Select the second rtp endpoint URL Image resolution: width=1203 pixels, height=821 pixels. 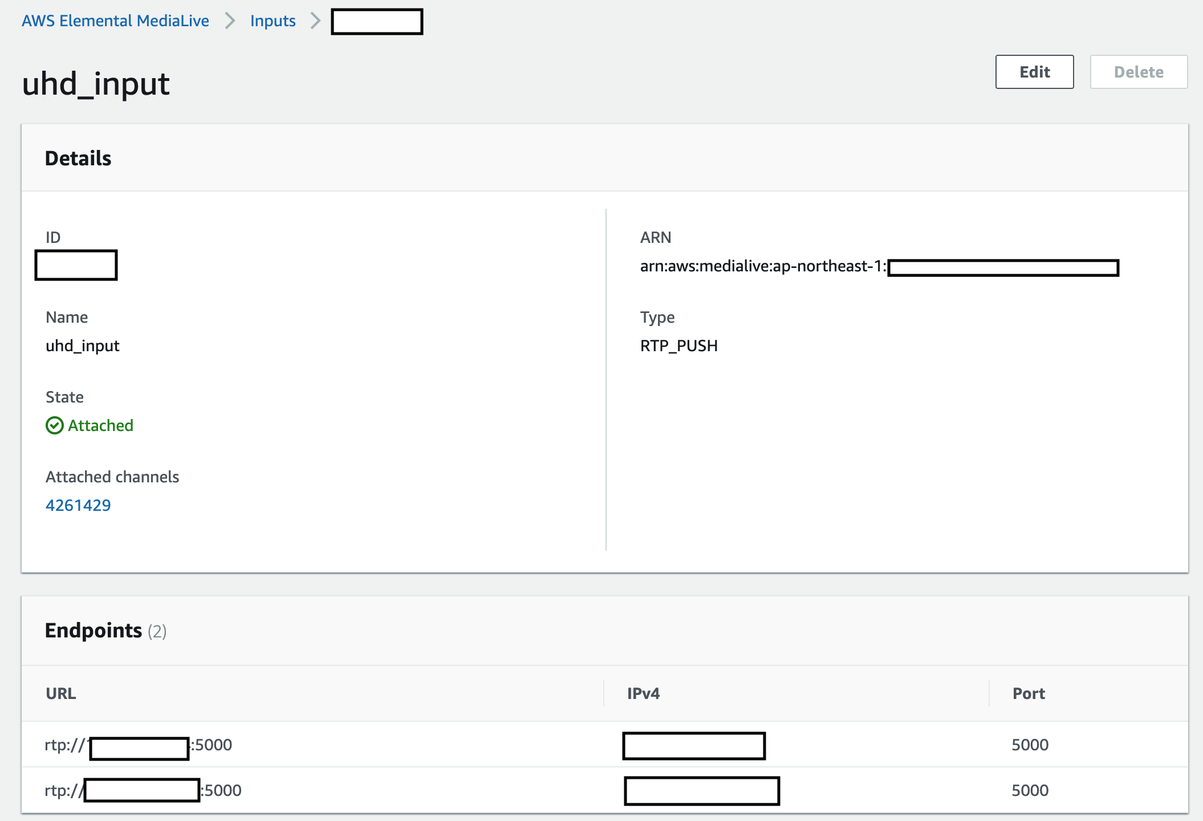click(x=143, y=790)
